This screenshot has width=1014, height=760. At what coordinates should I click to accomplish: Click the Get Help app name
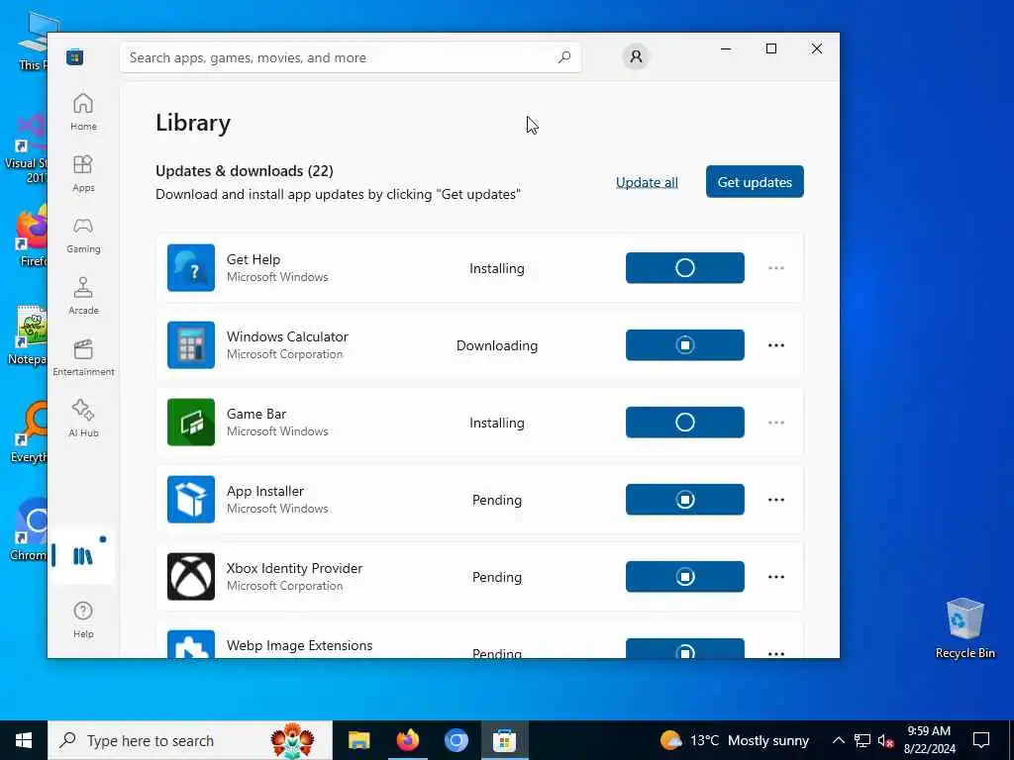click(x=253, y=260)
